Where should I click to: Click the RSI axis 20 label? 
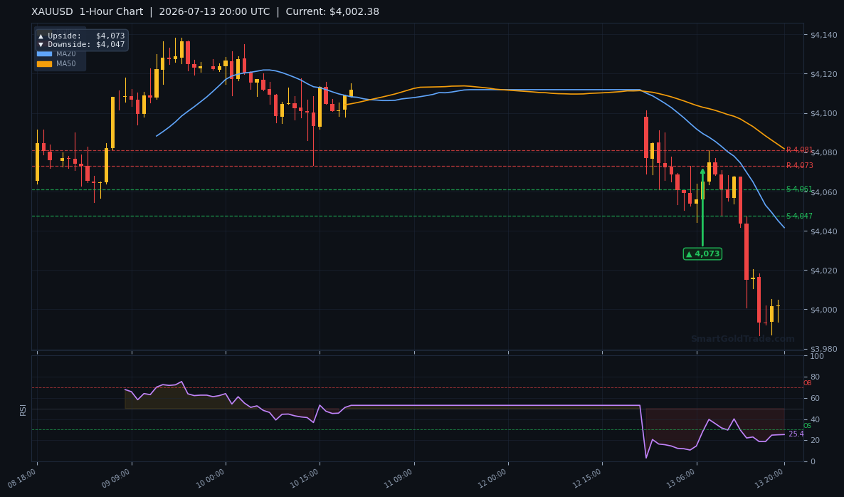[815, 441]
